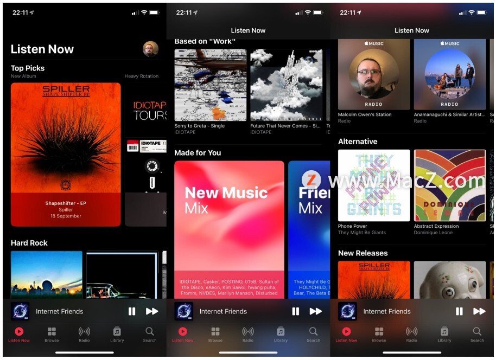
Task: Open Radio tab in left phone
Action: [84, 335]
